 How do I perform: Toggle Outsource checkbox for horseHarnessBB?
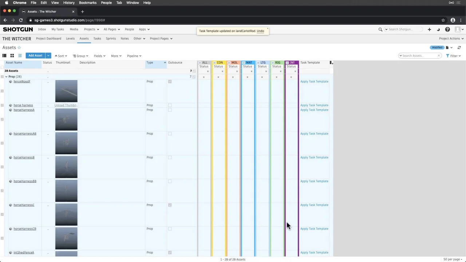pos(170,181)
